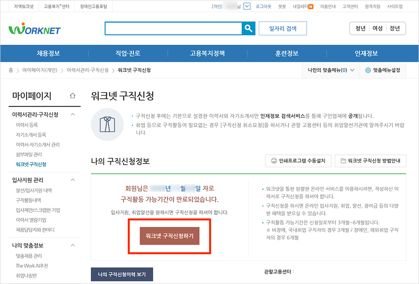Open 지역워크넷 top link
Screen dimensions: 419x284
point(24,7)
